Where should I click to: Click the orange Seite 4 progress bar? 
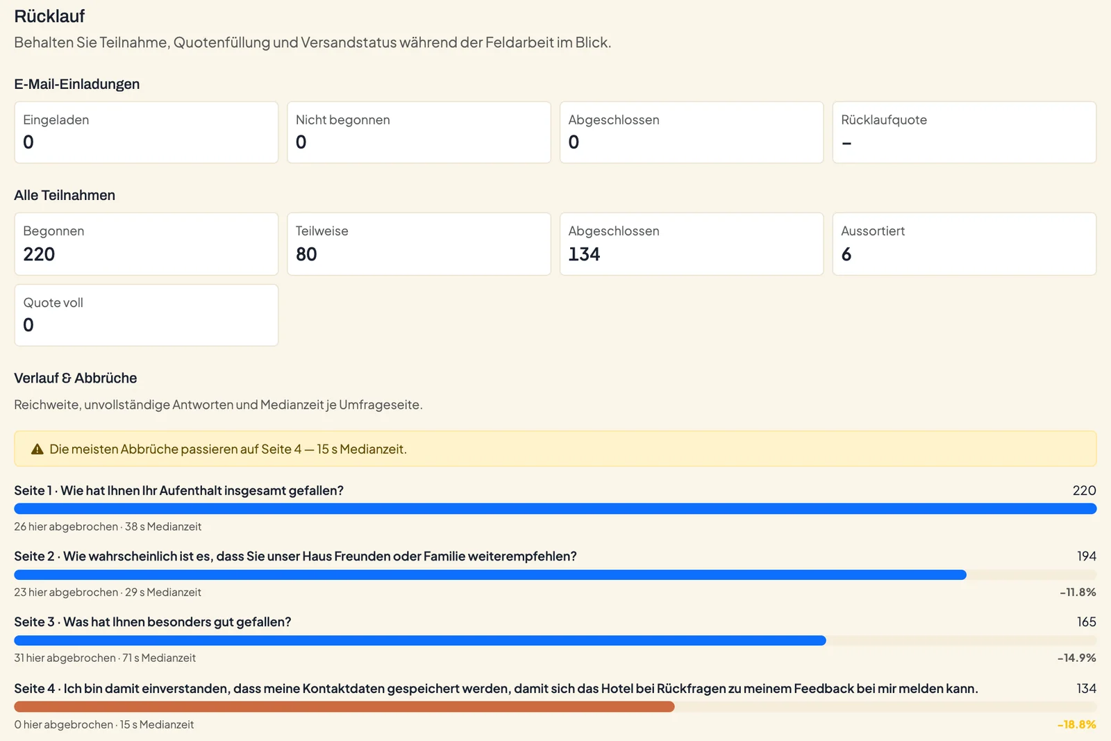coord(344,707)
